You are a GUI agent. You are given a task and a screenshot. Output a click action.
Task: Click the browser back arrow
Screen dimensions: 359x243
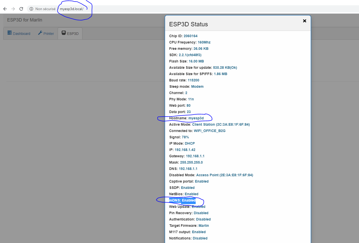coord(5,9)
